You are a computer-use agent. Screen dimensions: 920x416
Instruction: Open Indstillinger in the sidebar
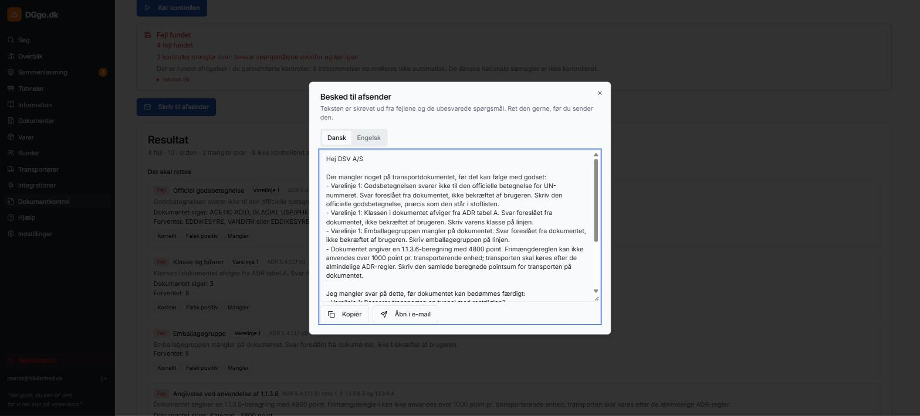pyautogui.click(x=58, y=234)
